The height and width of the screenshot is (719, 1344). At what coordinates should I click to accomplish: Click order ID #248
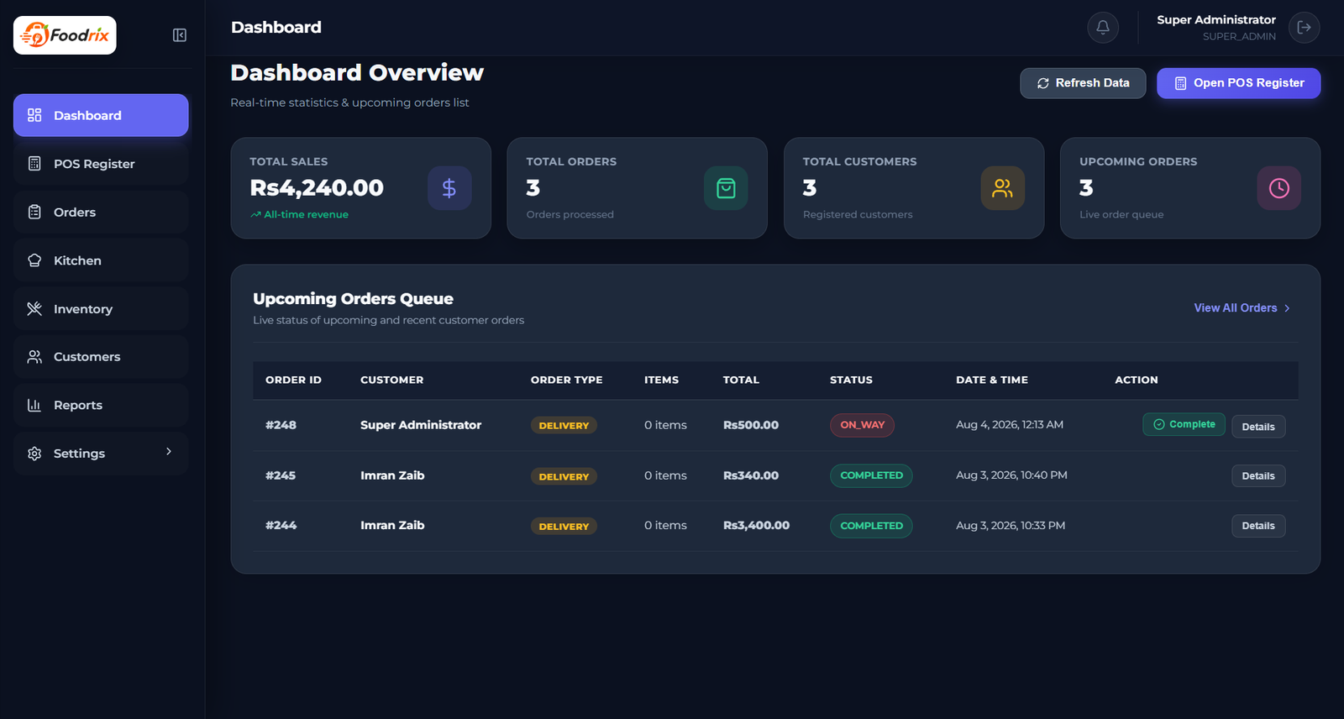point(281,425)
